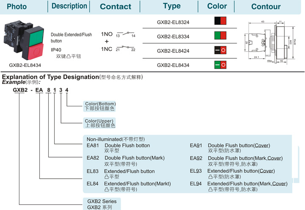
Task: Click the EA81 Double Flush botton entry
Action: pyautogui.click(x=118, y=148)
